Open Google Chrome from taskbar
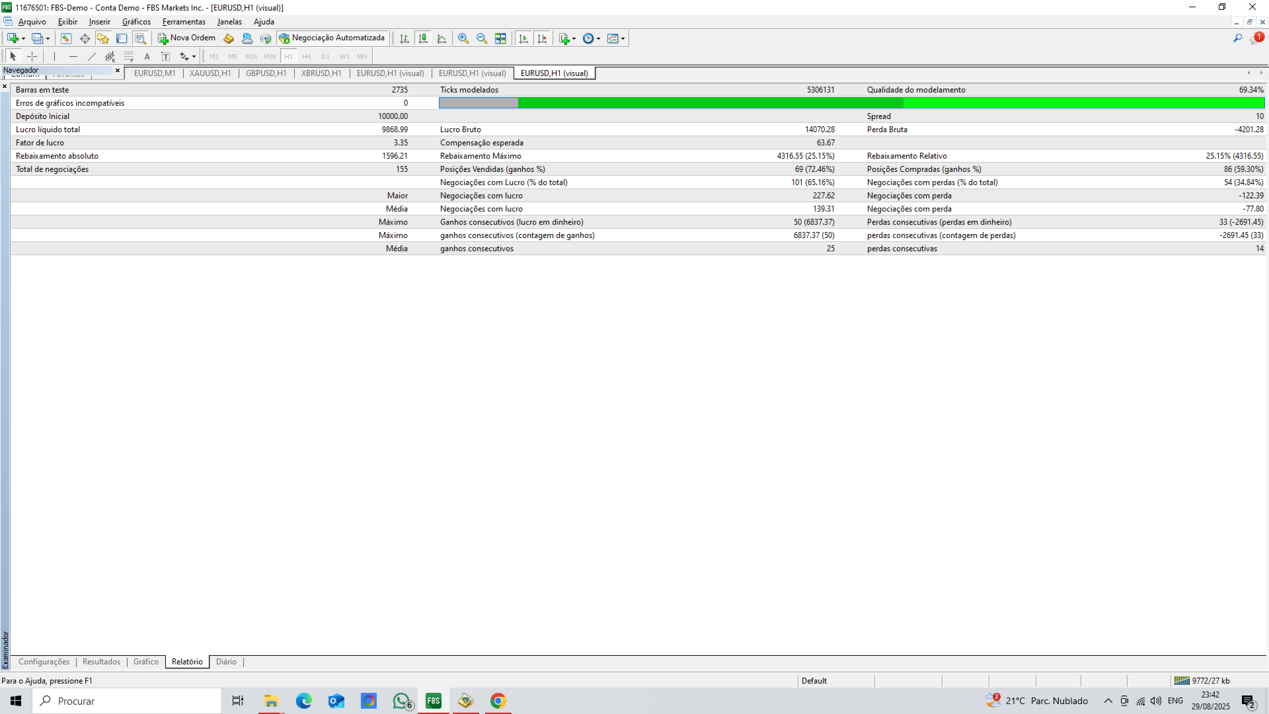This screenshot has width=1269, height=714. pyautogui.click(x=498, y=701)
